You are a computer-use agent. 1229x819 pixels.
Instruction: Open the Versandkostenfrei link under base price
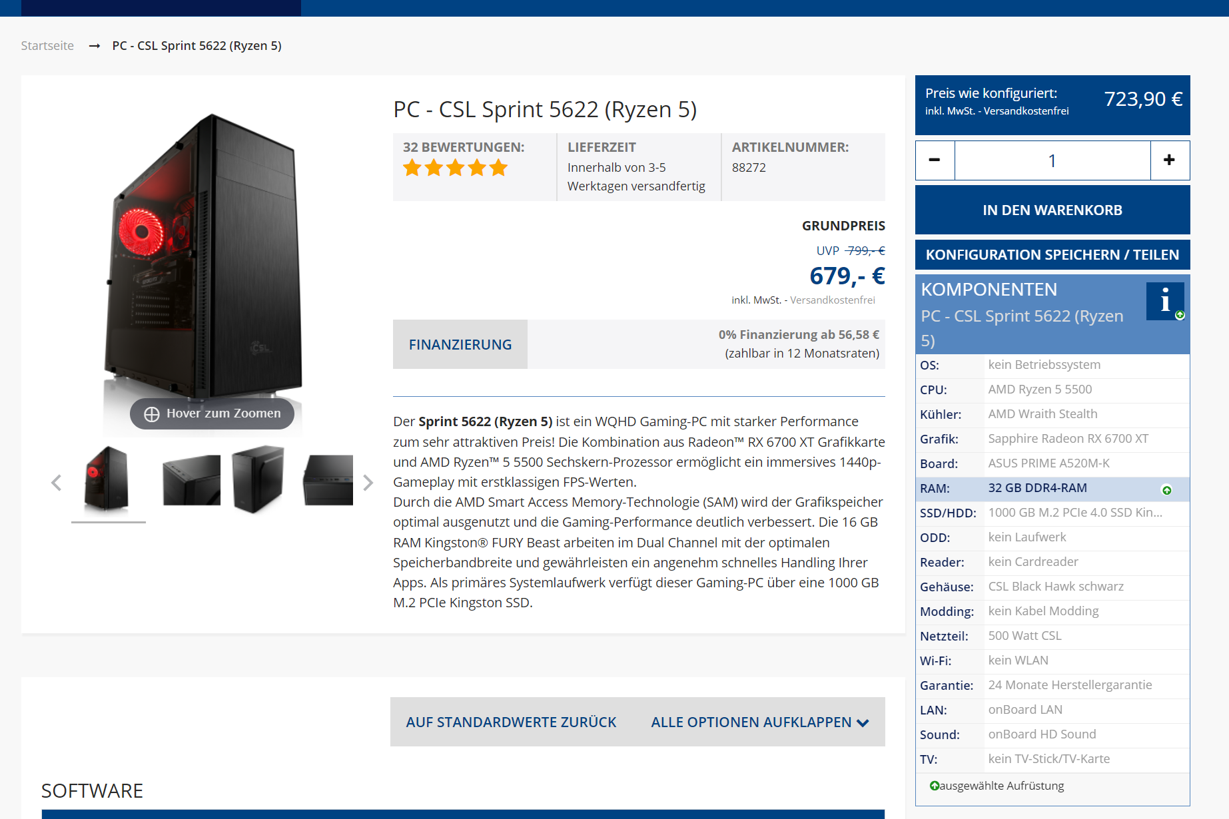[x=833, y=300]
